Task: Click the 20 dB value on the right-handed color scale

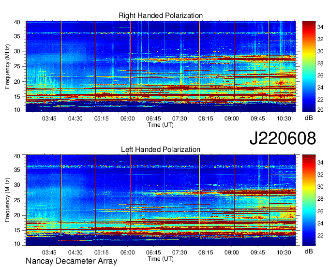Action: point(320,110)
